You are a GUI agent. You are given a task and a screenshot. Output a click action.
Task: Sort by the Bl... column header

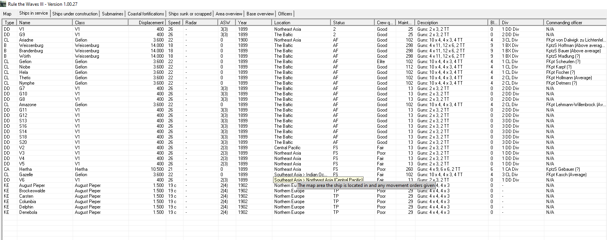(494, 23)
